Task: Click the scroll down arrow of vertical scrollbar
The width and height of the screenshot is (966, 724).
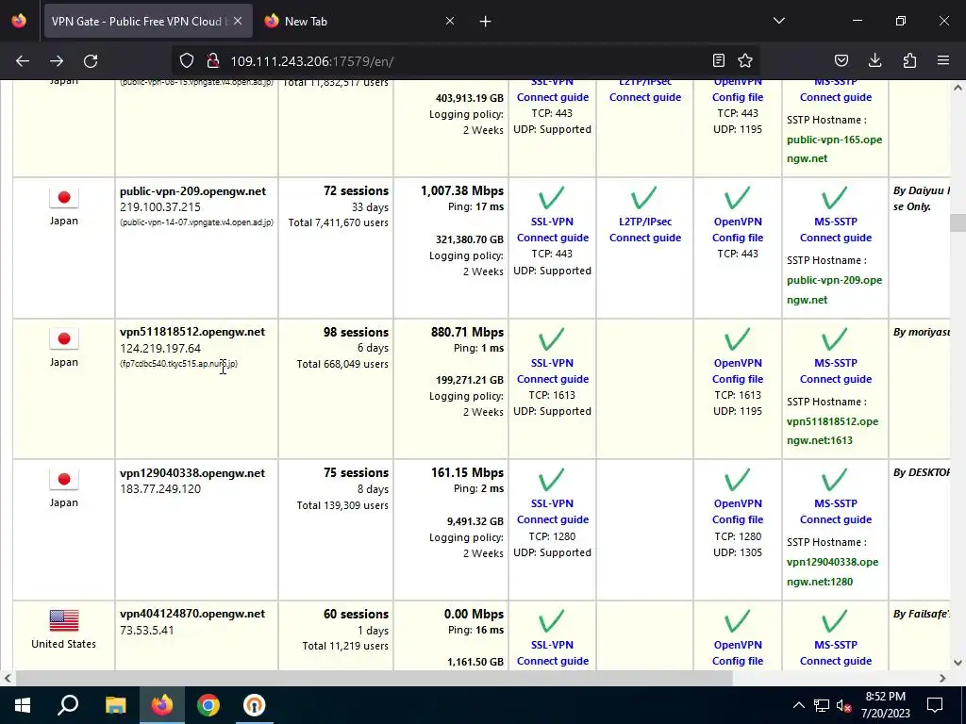Action: tap(958, 663)
